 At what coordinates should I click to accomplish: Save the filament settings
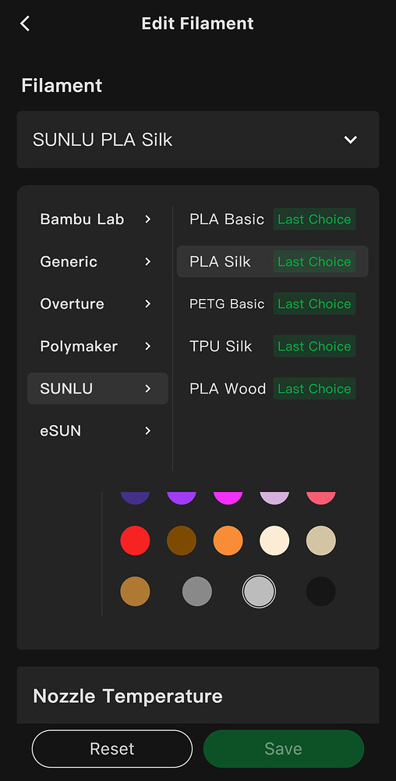pos(284,749)
